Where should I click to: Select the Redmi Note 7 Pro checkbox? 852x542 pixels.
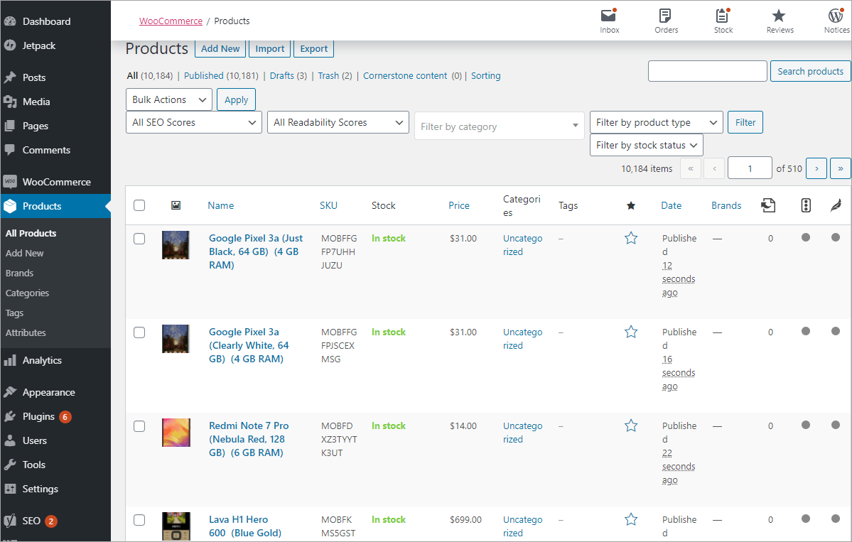140,426
